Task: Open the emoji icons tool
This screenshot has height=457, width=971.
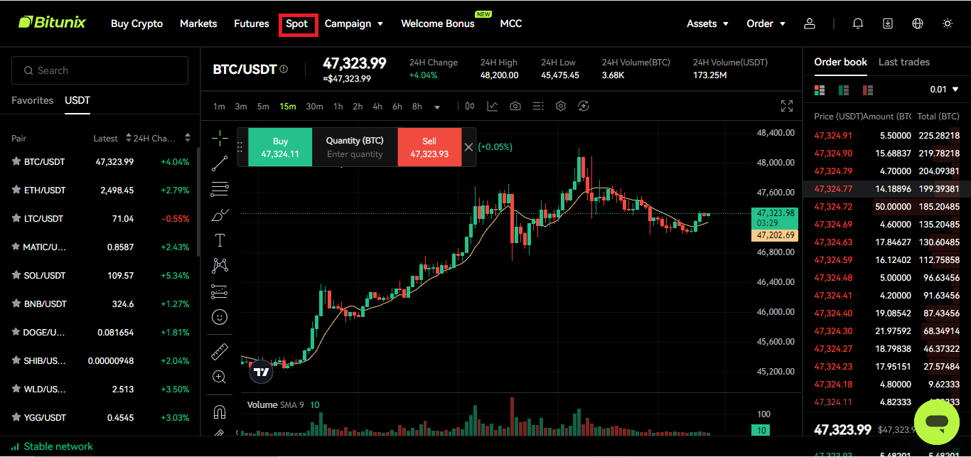Action: tap(220, 316)
